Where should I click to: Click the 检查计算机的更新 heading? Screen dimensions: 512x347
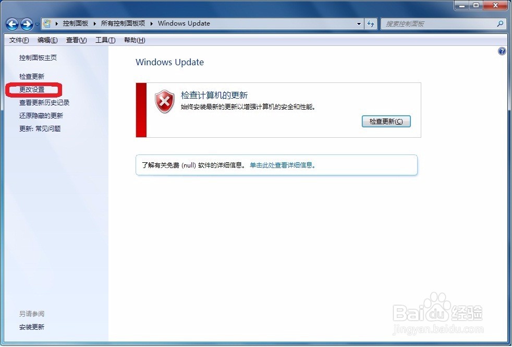click(x=214, y=95)
